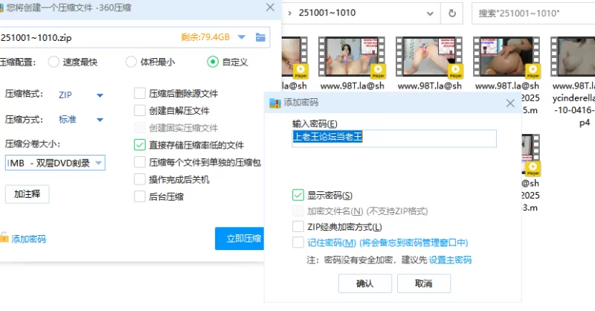Uncheck 直接存储压缩率低的文件

(140, 145)
